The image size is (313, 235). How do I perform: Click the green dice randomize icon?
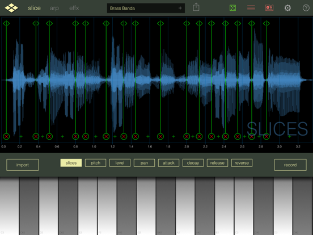click(x=232, y=8)
